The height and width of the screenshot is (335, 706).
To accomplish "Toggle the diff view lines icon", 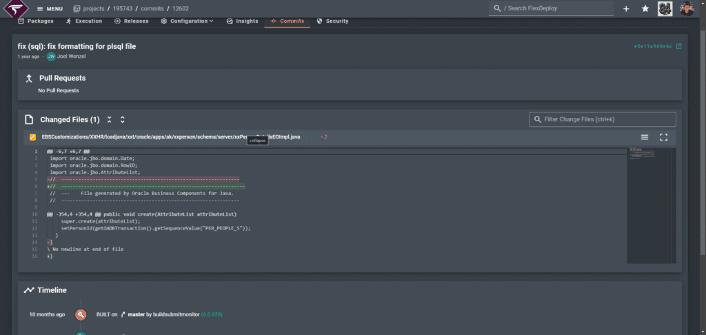I will [645, 137].
